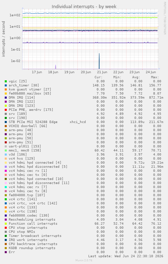168x264 pixels.
Task: Click the 'arm-pmu [51]' legend label
Action: pos(21,142)
